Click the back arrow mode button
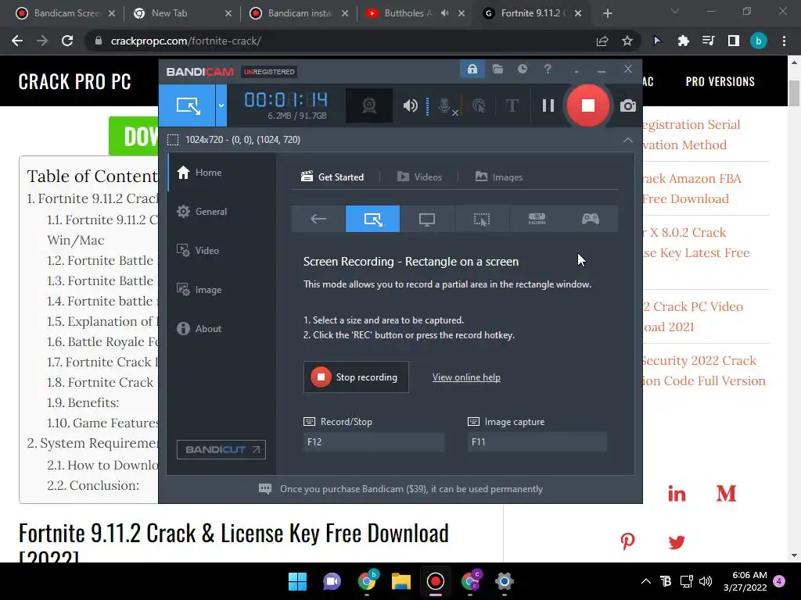This screenshot has width=801, height=600. 318,219
